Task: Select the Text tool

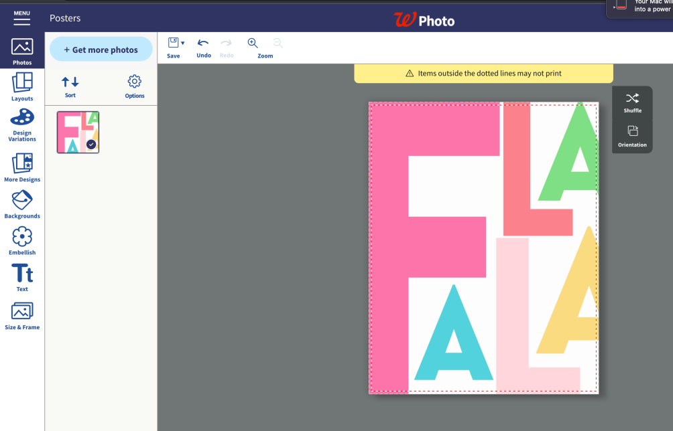Action: point(22,277)
